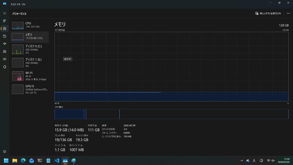This screenshot has width=293, height=165.
Task: Select the GPU 0 performance item
Action: tap(29, 89)
